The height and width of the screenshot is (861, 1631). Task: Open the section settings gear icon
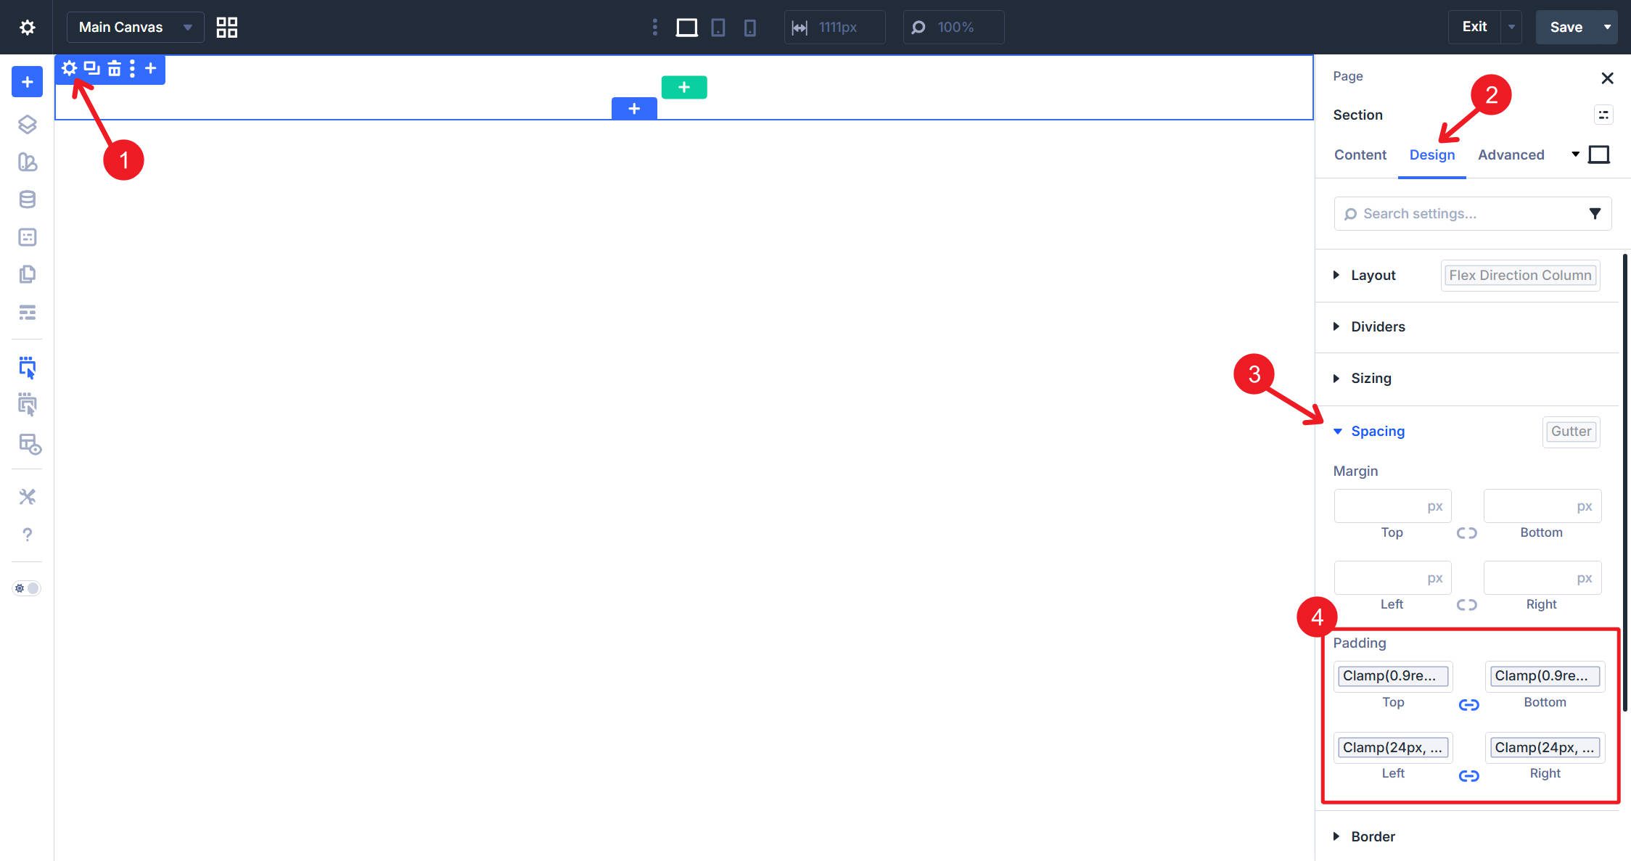[x=70, y=68]
